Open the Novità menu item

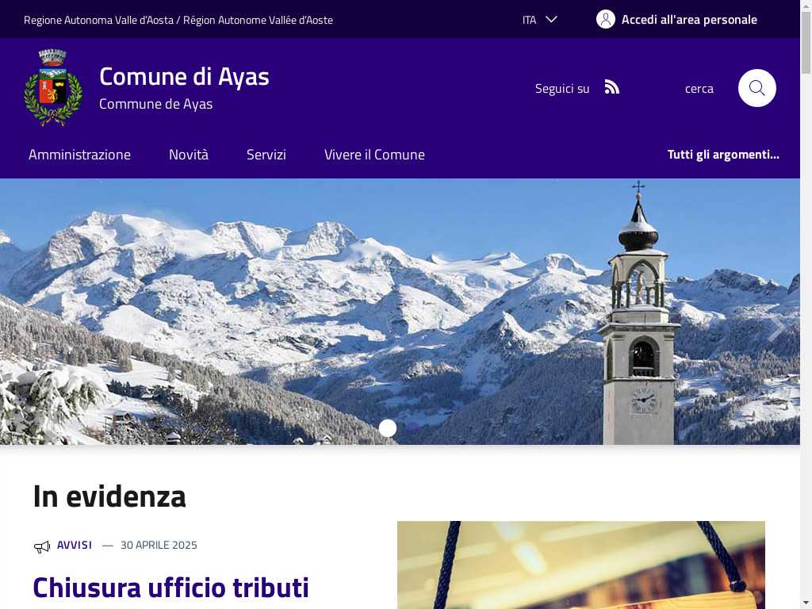[x=189, y=155]
